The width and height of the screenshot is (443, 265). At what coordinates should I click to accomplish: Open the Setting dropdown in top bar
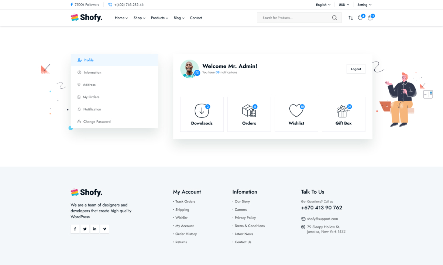364,5
